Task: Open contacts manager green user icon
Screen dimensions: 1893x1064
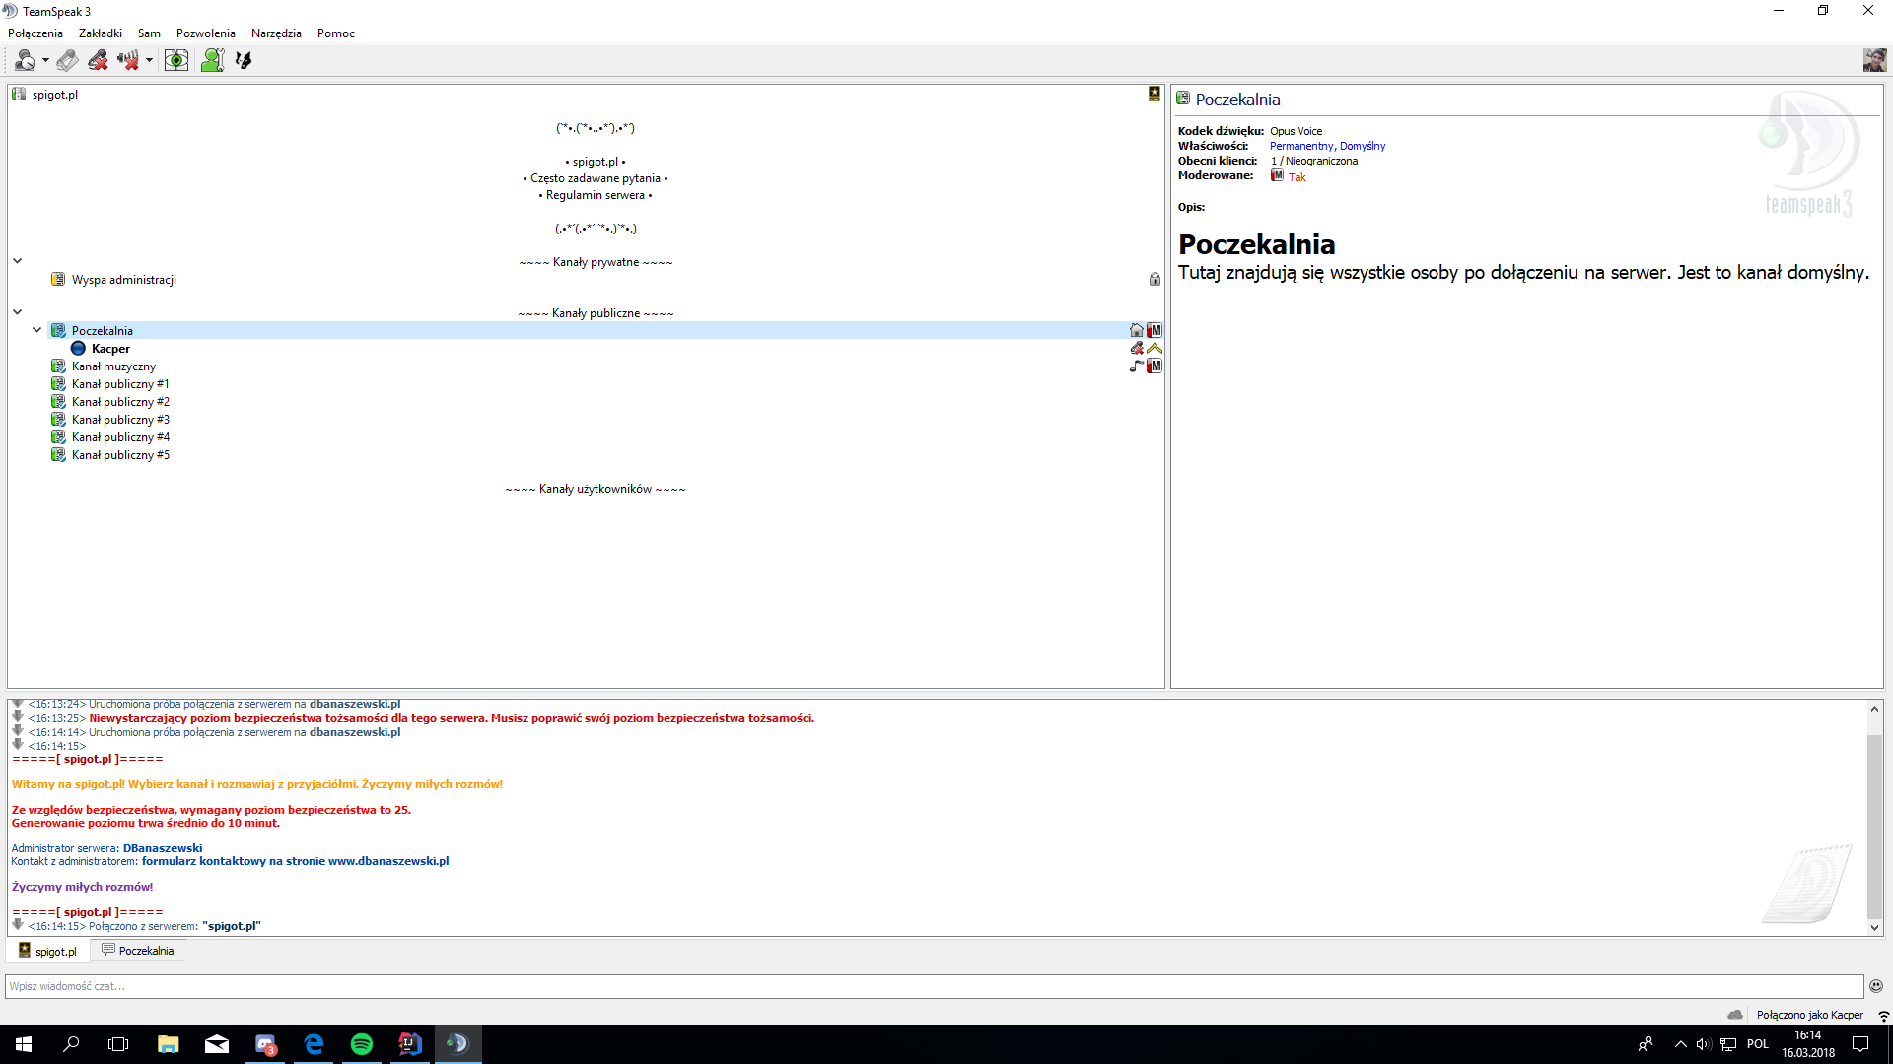Action: pyautogui.click(x=212, y=61)
